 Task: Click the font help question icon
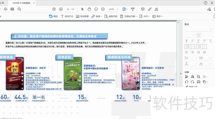[x=198, y=35]
